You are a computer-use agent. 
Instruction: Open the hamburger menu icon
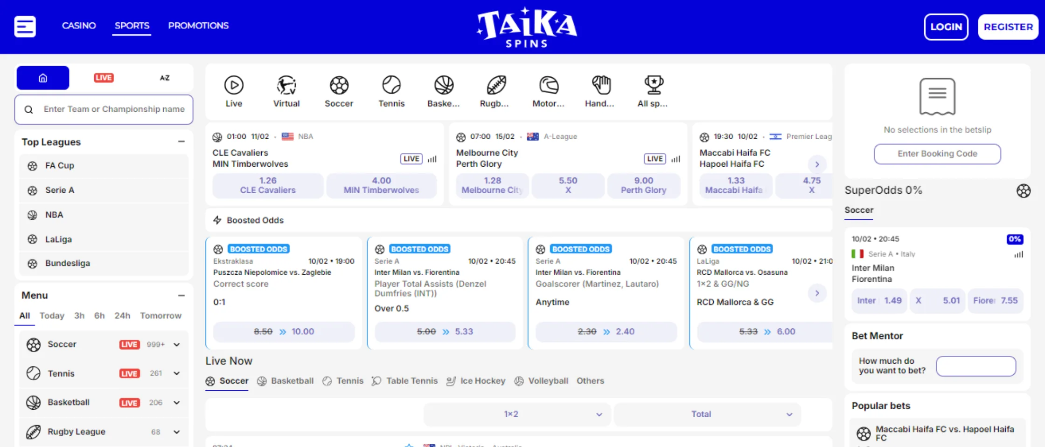(x=25, y=27)
